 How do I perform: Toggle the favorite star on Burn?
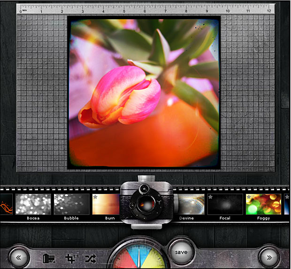pyautogui.click(x=96, y=197)
